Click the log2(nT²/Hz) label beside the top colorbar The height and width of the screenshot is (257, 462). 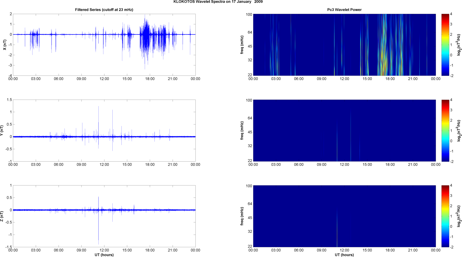pyautogui.click(x=459, y=45)
